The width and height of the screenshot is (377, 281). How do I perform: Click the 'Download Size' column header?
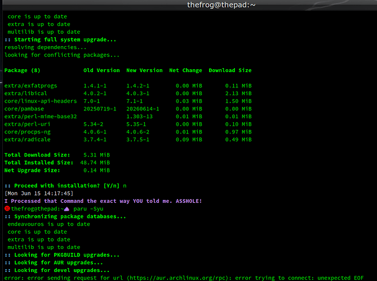(x=230, y=70)
